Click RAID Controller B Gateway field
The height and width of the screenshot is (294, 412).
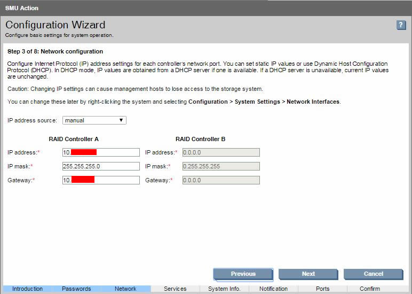coord(221,180)
